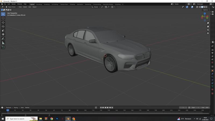Screen dimensions: 215x121
Task: Switch to Material Preview shading
Action: (x=204, y=7)
